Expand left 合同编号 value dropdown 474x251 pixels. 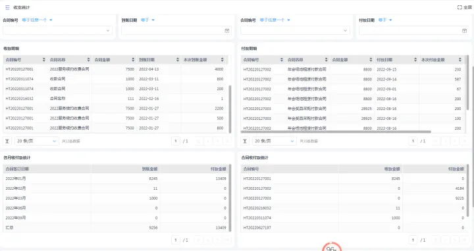[108, 30]
